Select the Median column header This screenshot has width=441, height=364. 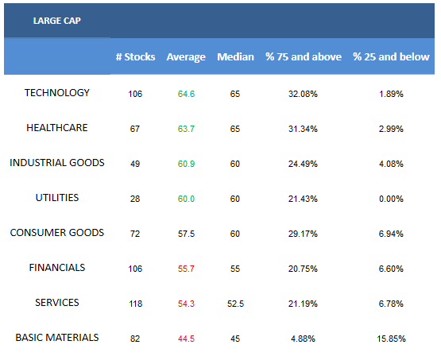pos(235,56)
